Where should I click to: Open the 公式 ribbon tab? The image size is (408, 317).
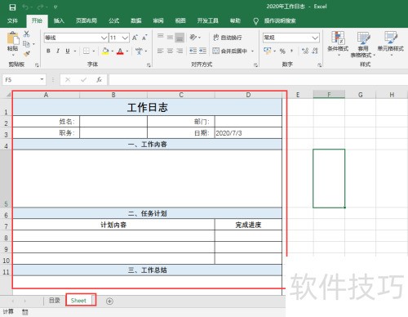[x=113, y=20]
